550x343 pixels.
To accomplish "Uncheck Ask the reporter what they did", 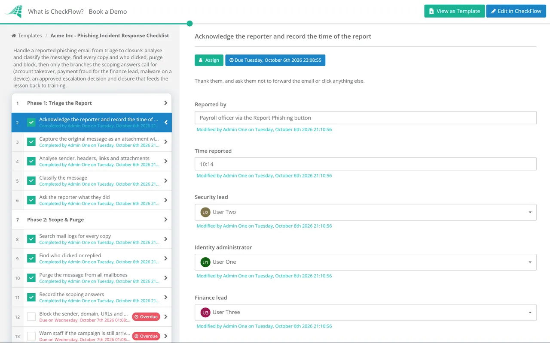I will [x=31, y=200].
